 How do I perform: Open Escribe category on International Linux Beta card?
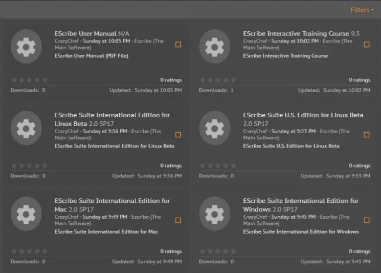pos(107,135)
